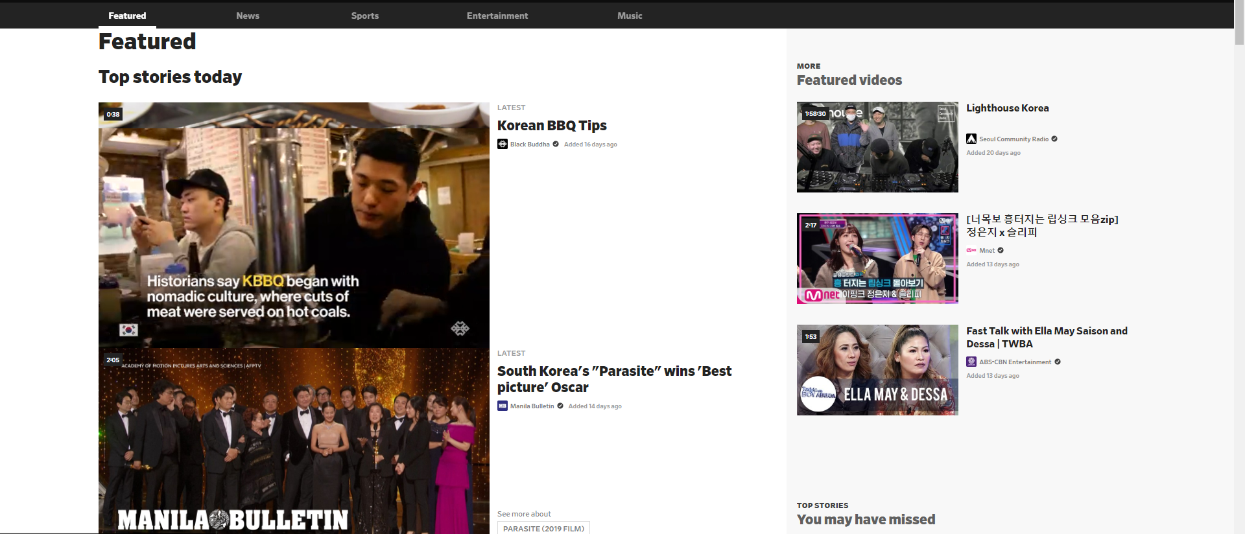This screenshot has height=534, width=1245.
Task: Open the 정은지 x 슬리피 video title
Action: pos(1042,226)
